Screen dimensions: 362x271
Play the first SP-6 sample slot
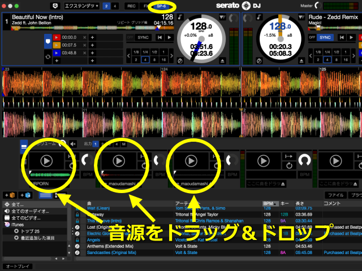(x=46, y=160)
